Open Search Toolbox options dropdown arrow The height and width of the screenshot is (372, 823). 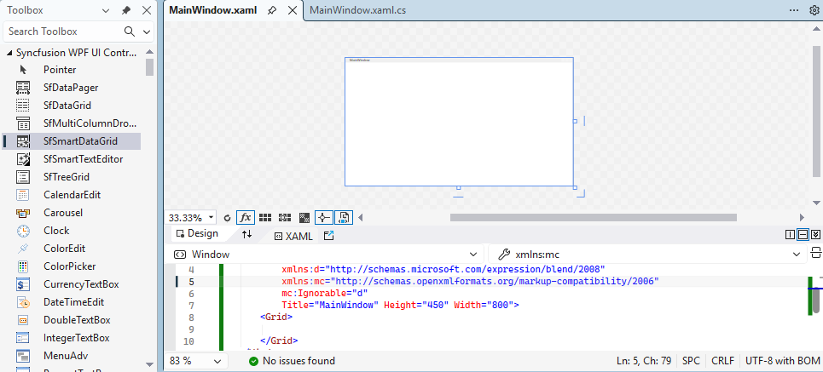(x=147, y=31)
